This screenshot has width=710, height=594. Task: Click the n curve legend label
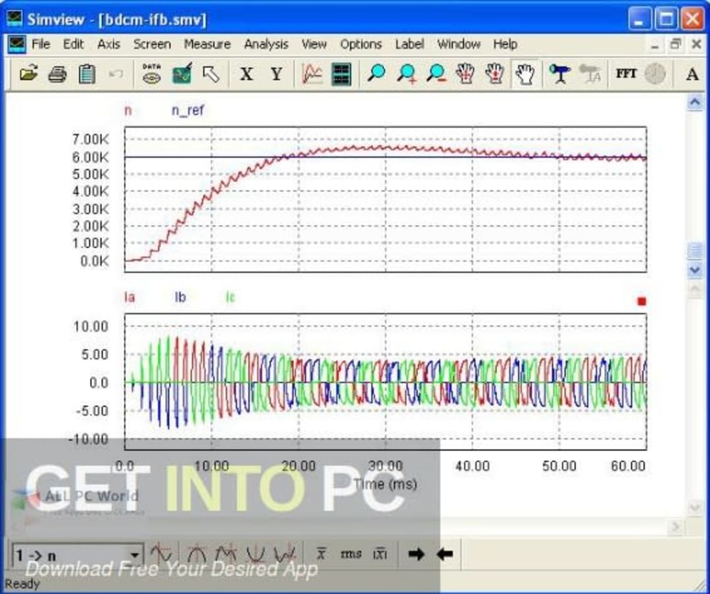point(128,110)
